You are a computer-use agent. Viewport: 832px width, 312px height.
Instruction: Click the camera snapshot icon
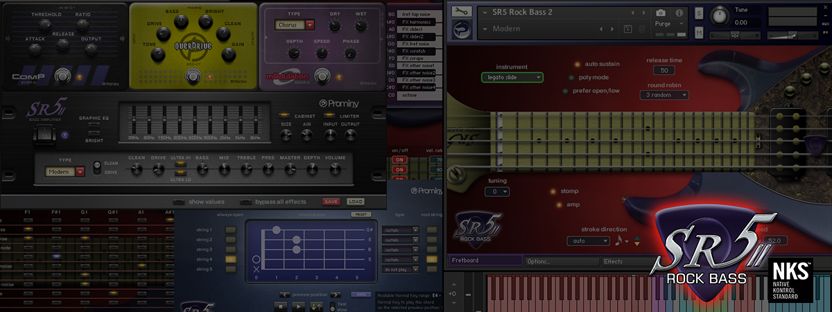pos(661,12)
